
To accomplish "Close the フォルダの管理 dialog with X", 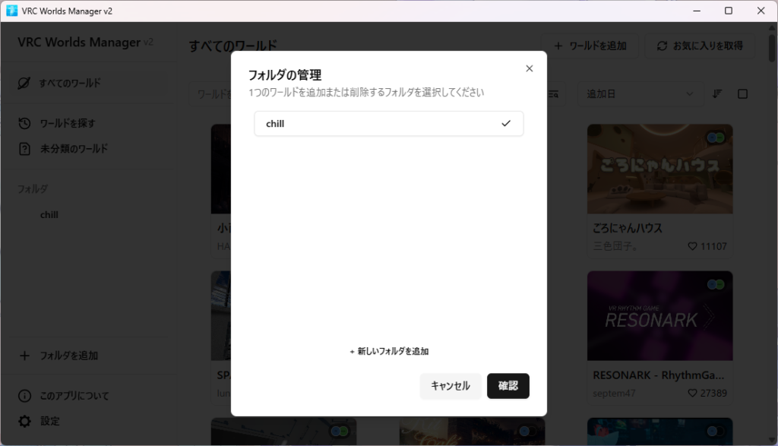I will [530, 68].
